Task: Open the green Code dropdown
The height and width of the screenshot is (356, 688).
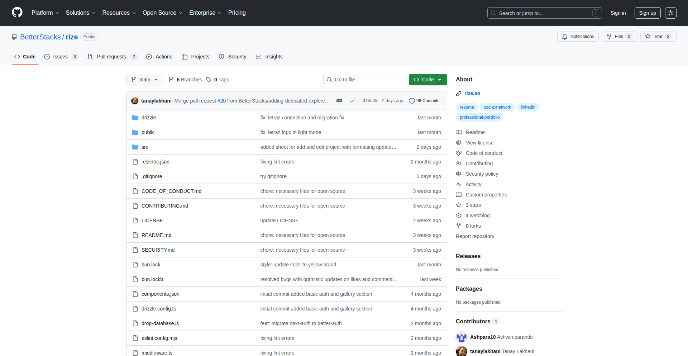Action: point(427,80)
